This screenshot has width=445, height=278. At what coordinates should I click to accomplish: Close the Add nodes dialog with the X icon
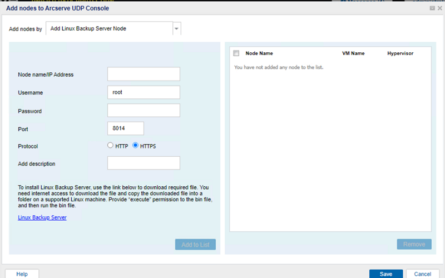pos(439,8)
